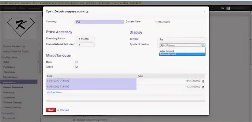This screenshot has height=122, width=252.
Task: Delete the second rate row with trash icon
Action: 203,87
